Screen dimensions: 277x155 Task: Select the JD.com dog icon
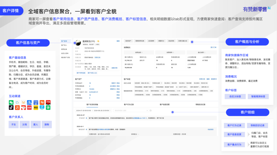pyautogui.click(x=23, y=108)
